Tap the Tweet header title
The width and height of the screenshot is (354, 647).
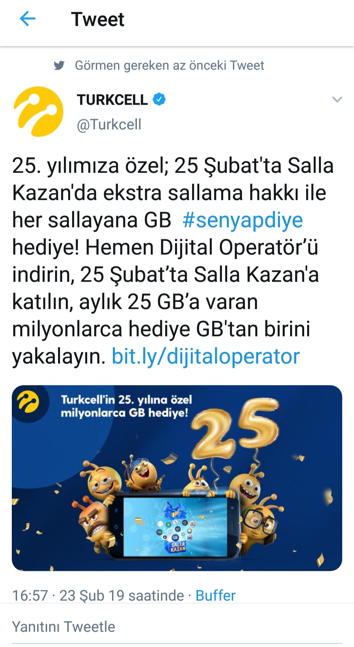(x=98, y=19)
